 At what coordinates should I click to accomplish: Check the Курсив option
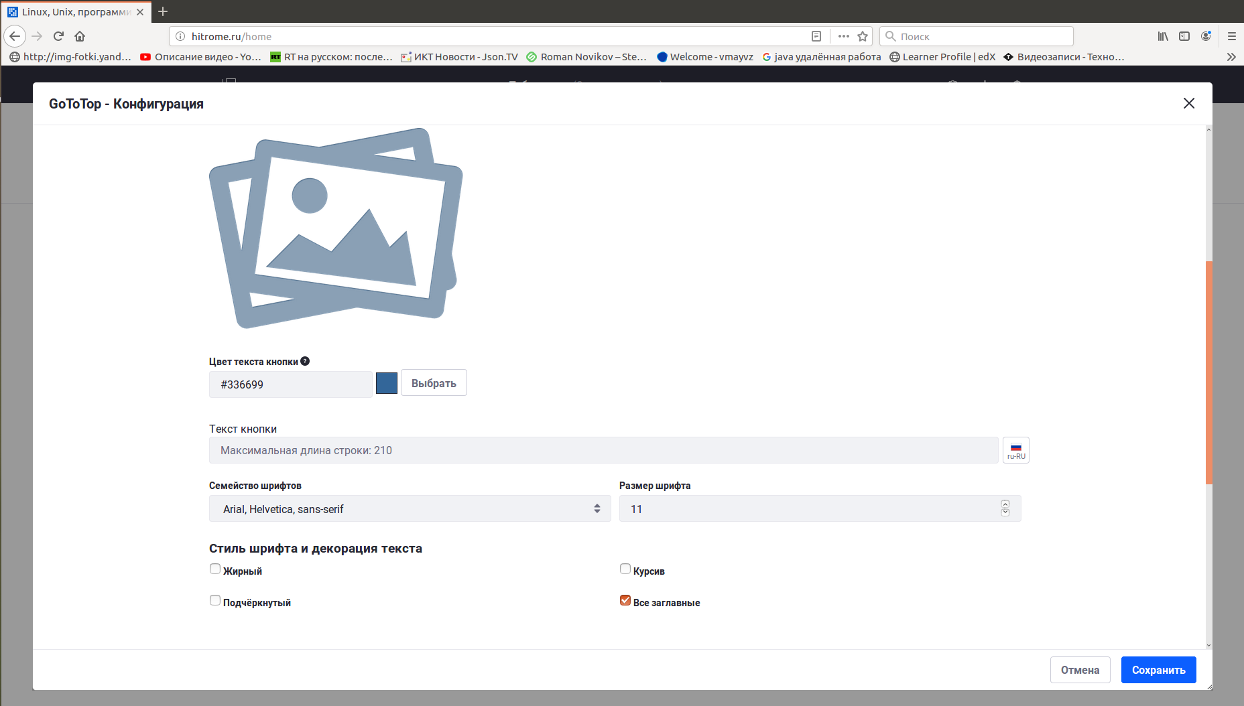[625, 569]
